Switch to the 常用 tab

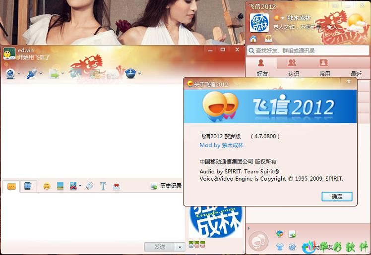click(324, 68)
